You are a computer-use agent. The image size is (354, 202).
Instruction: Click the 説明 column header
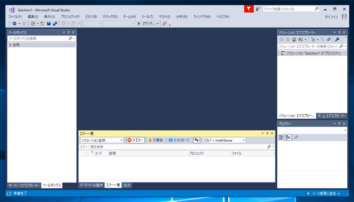(148, 153)
